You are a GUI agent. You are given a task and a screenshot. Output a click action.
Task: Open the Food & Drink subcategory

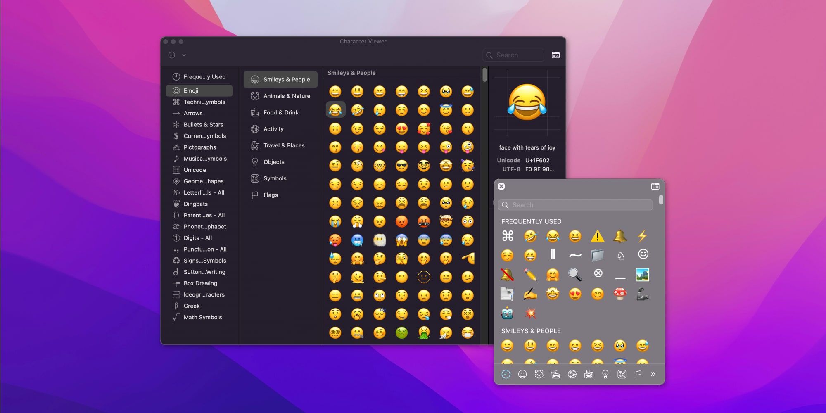coord(280,112)
